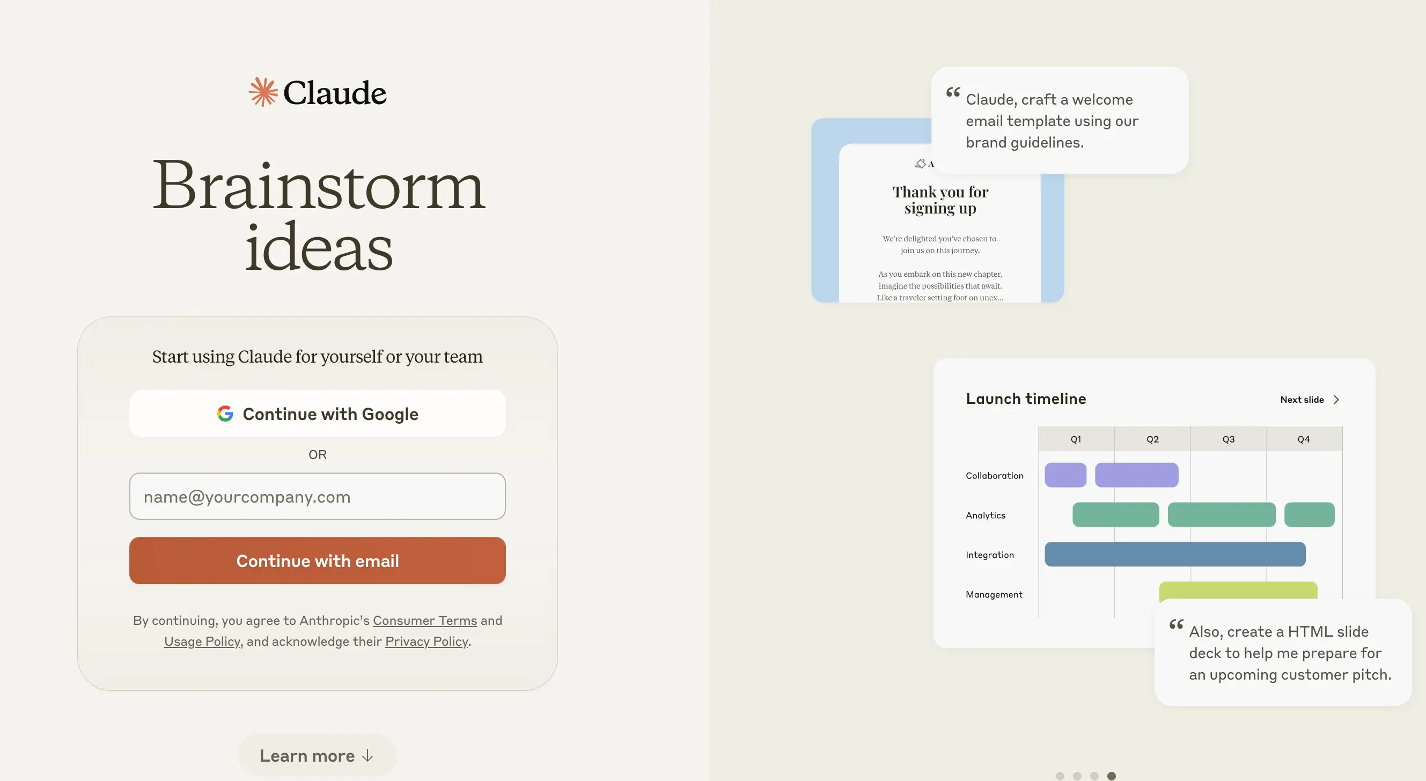Sign in using Continue with Google

(x=317, y=414)
